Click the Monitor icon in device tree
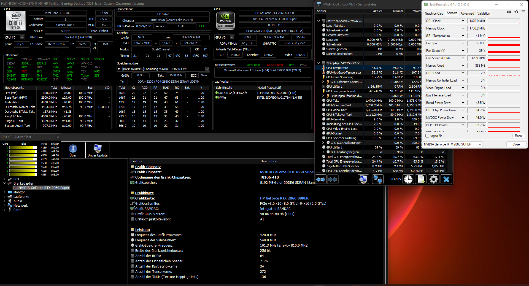The height and width of the screenshot is (286, 529). coord(10,192)
